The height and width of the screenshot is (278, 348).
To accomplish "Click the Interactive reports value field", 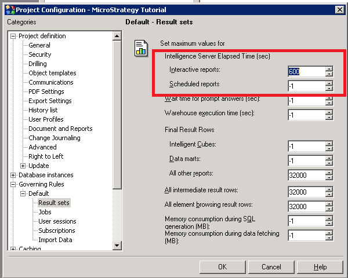I will [x=306, y=71].
